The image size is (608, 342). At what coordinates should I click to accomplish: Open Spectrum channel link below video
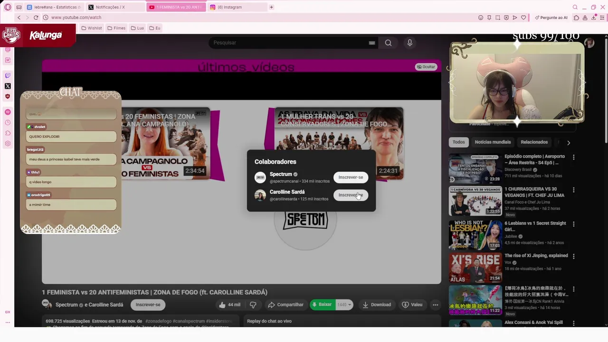click(x=66, y=305)
